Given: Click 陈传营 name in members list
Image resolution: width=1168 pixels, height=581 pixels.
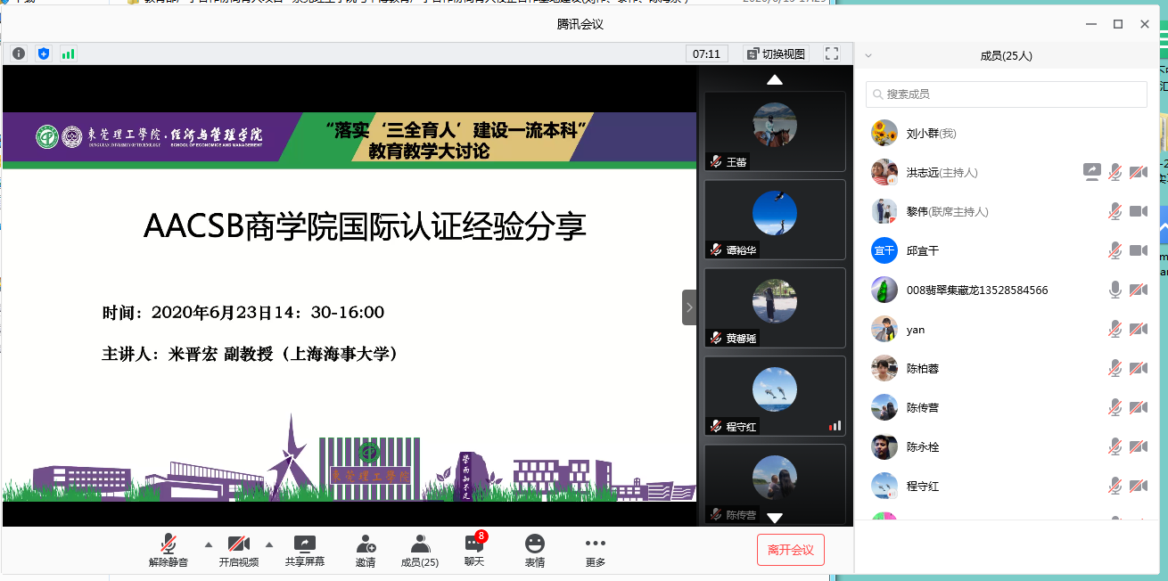Looking at the screenshot, I should pyautogui.click(x=923, y=408).
